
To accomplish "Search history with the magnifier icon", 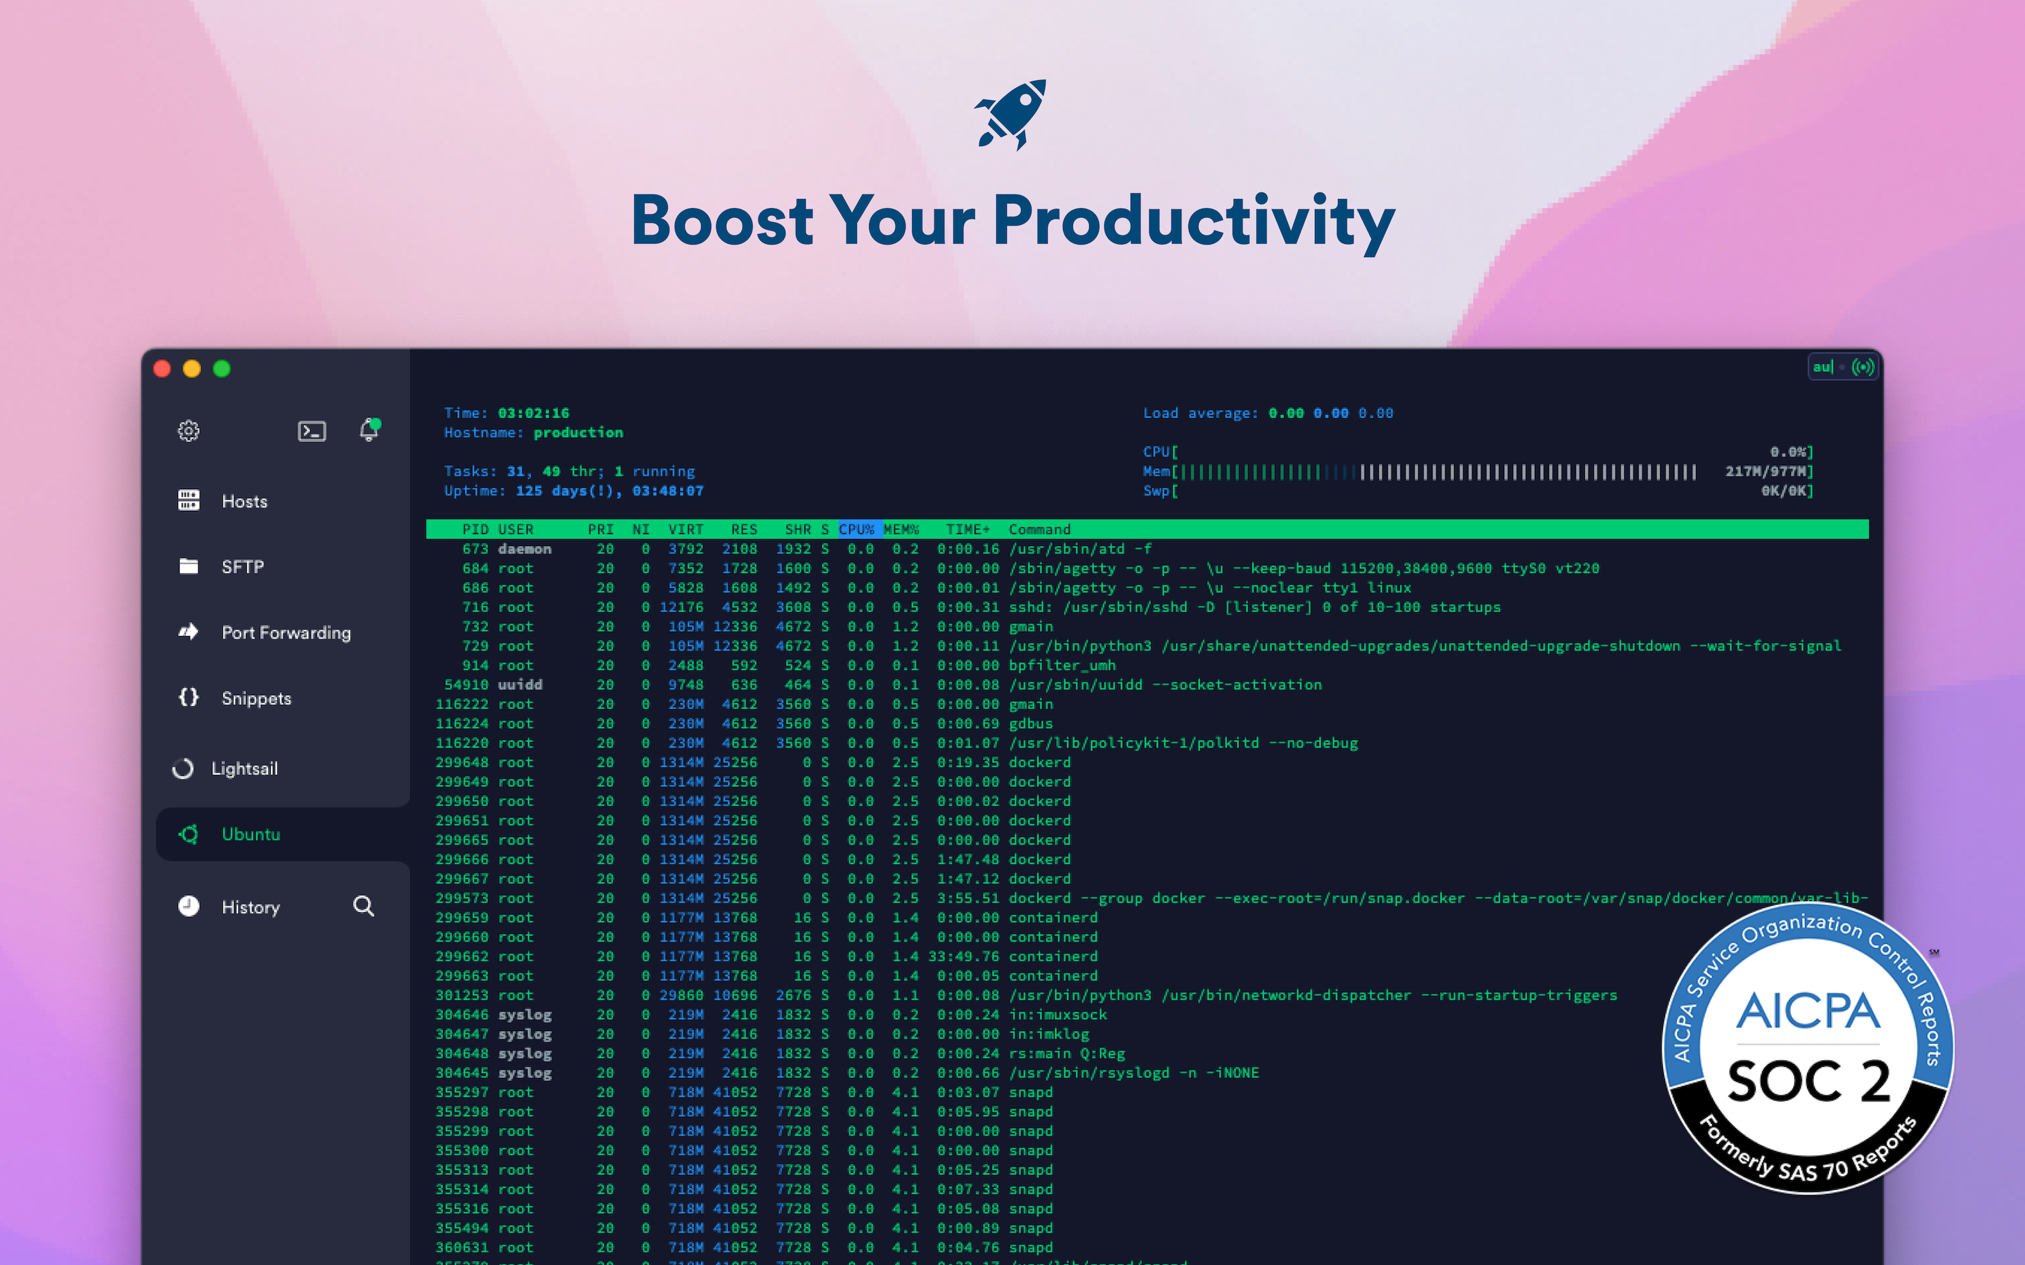I will click(x=364, y=906).
